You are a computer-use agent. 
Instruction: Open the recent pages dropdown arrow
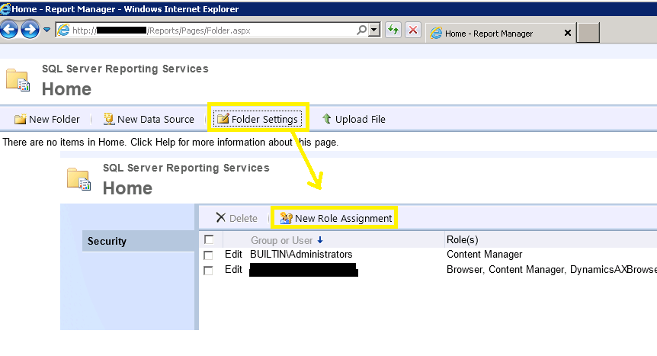pyautogui.click(x=47, y=30)
